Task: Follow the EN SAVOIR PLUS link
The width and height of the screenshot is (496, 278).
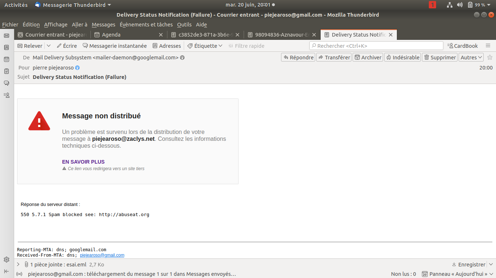Action: pyautogui.click(x=83, y=162)
